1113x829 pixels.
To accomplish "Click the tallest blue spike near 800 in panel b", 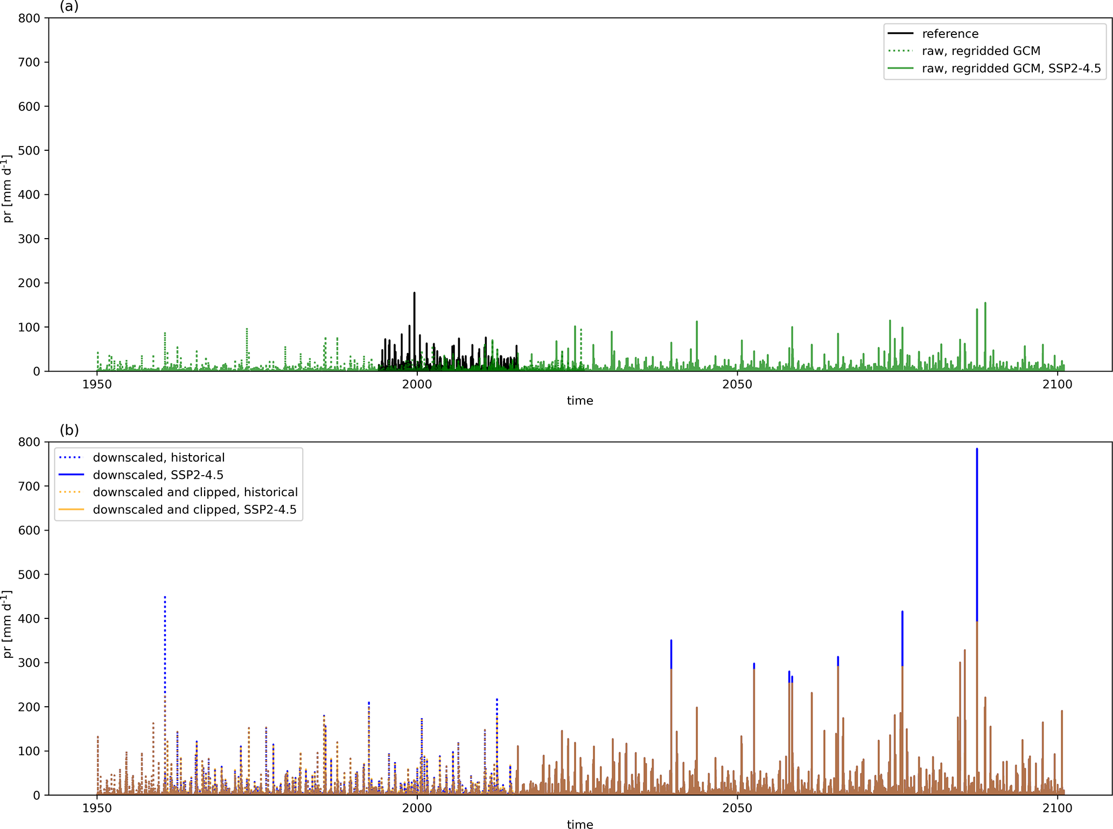I will [977, 485].
